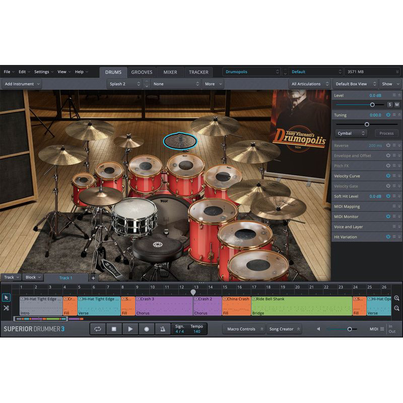
Task: Open the Splash 2 instrument selector
Action: point(124,84)
